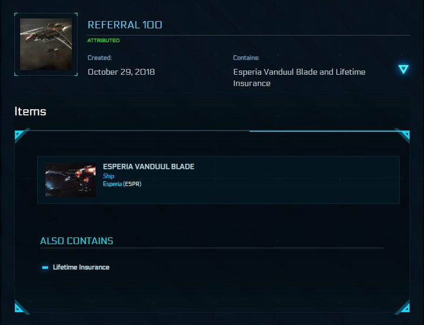
Task: Click the Items section heading
Action: click(x=30, y=111)
